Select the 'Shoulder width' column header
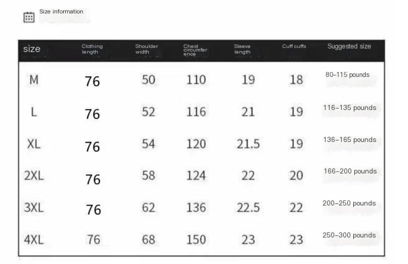408x264 pixels. pyautogui.click(x=146, y=49)
